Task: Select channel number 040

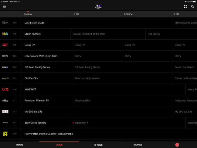Action: [15, 134]
